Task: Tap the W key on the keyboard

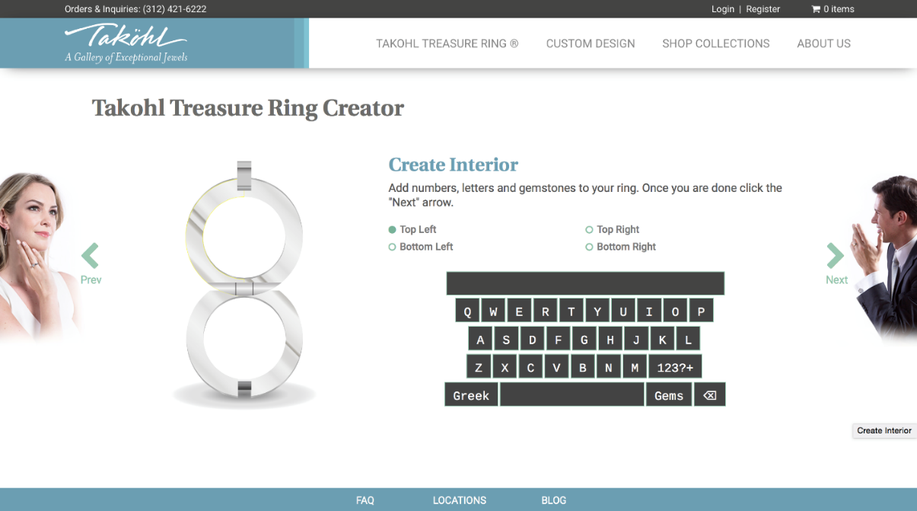Action: (494, 311)
